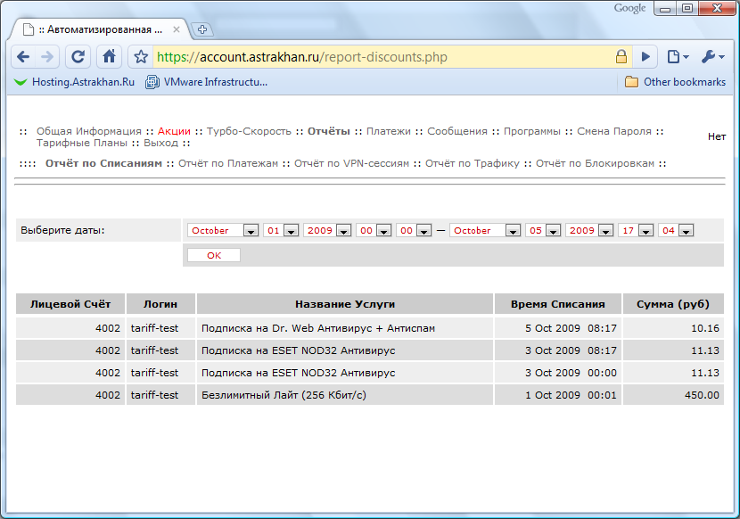Click the Лицевой Счёт column header
Image resolution: width=740 pixels, height=519 pixels.
[70, 304]
